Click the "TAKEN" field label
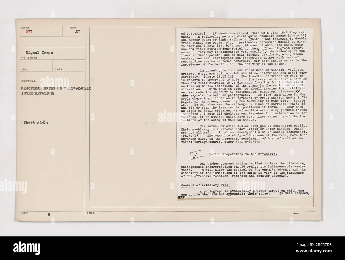Viewport: 345px width, 260px height. tap(58, 69)
